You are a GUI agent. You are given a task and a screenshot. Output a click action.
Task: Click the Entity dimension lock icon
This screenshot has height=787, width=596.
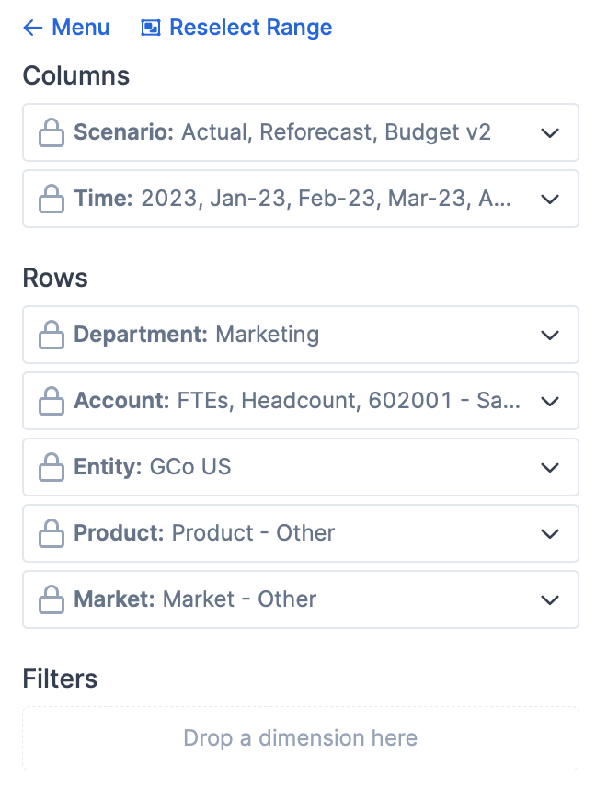(x=51, y=467)
